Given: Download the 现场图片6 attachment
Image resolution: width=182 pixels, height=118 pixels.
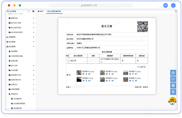Looking at the screenshot, I should pyautogui.click(x=86, y=74).
